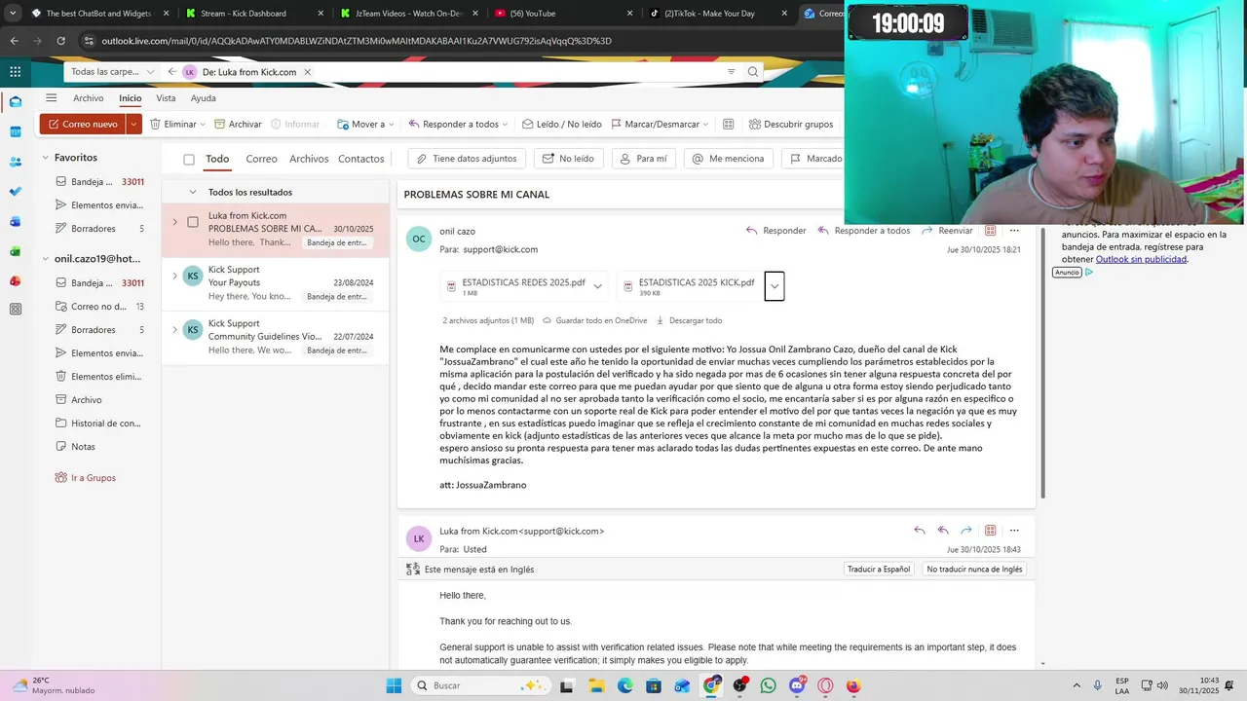Click forward arrow icon on Luka's message

coord(966,531)
